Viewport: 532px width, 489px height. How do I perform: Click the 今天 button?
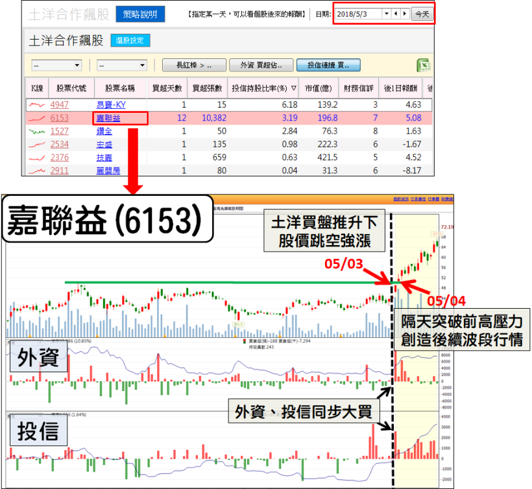point(422,14)
